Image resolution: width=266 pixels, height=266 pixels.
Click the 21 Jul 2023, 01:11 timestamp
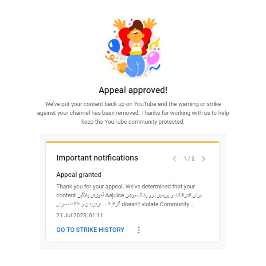coord(79,215)
